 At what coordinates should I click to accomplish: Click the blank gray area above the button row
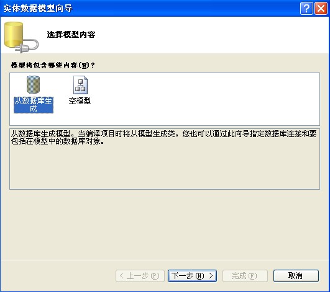coord(164,224)
